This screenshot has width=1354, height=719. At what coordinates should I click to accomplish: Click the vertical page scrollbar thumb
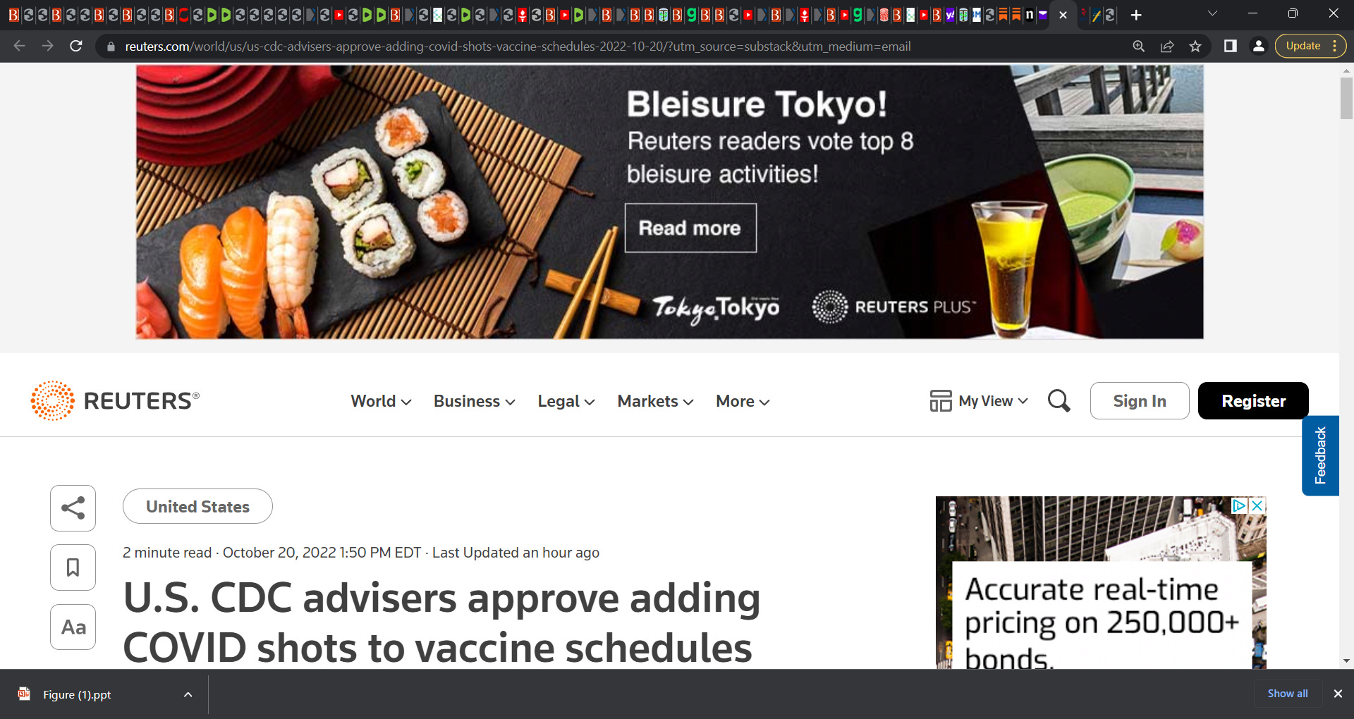tap(1346, 98)
